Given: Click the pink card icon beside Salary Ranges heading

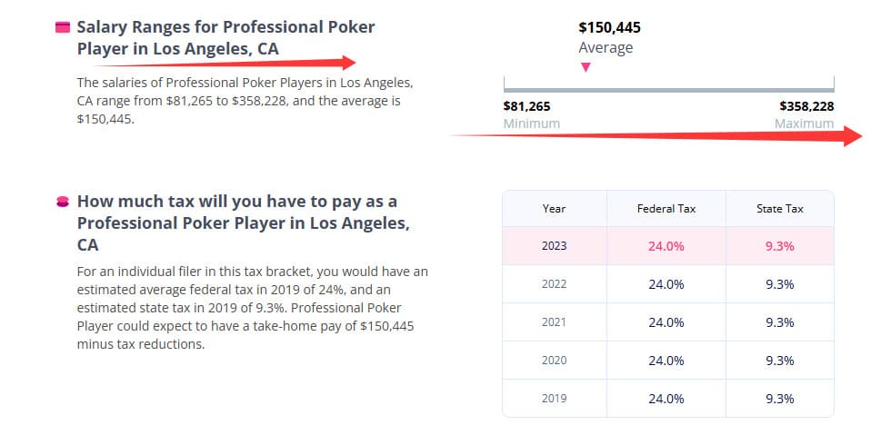Looking at the screenshot, I should pos(63,27).
